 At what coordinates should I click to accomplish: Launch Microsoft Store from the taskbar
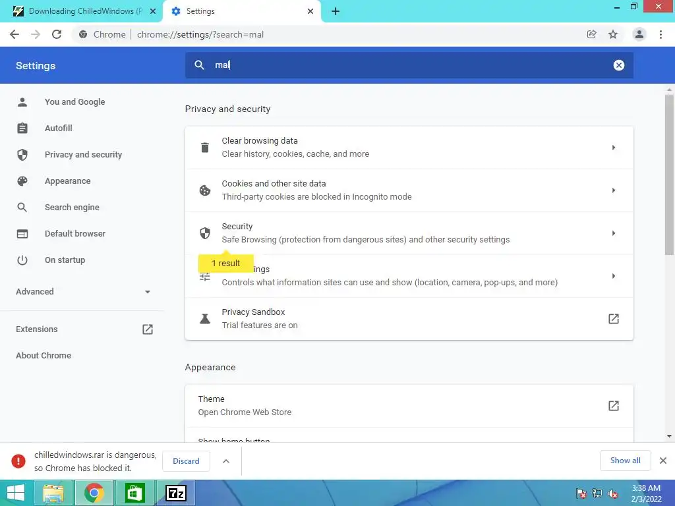[x=134, y=493]
